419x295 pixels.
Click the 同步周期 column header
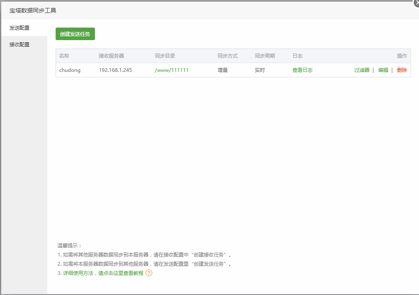click(x=265, y=56)
